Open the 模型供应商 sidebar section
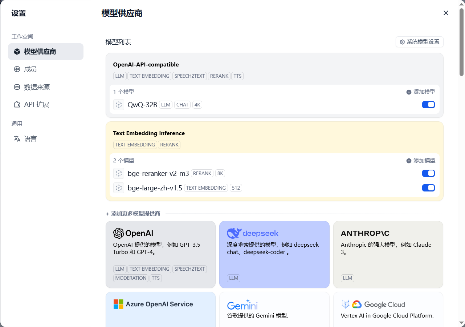 (x=46, y=52)
